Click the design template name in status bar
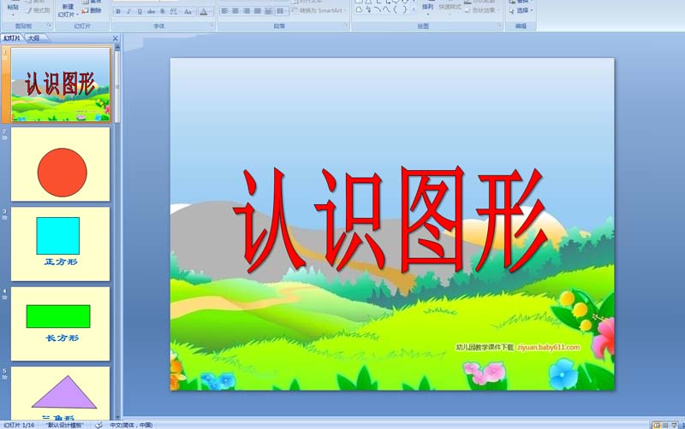 point(64,425)
